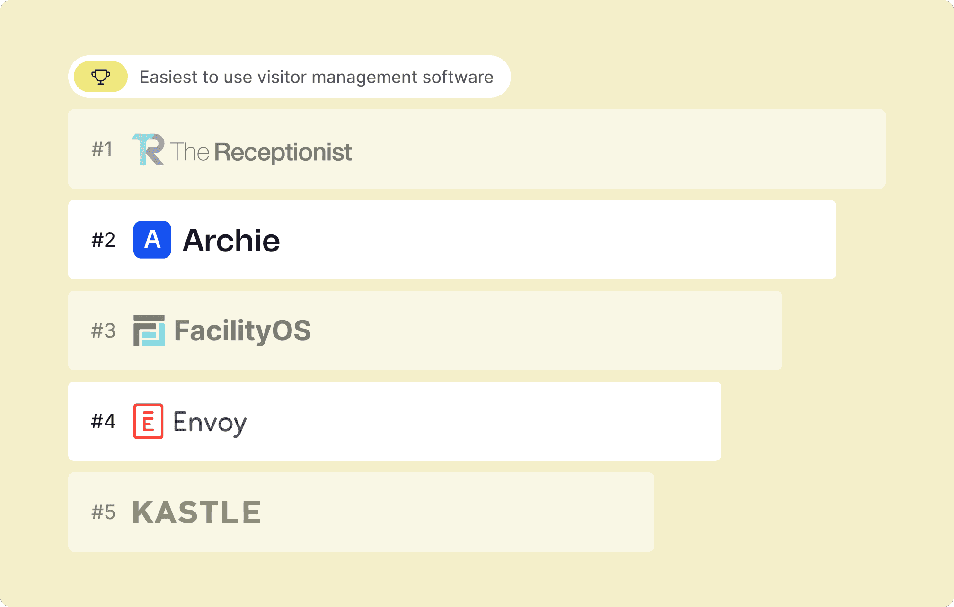The image size is (954, 607).
Task: Click 'Easiest to use visitor management software' heading
Action: click(x=316, y=77)
